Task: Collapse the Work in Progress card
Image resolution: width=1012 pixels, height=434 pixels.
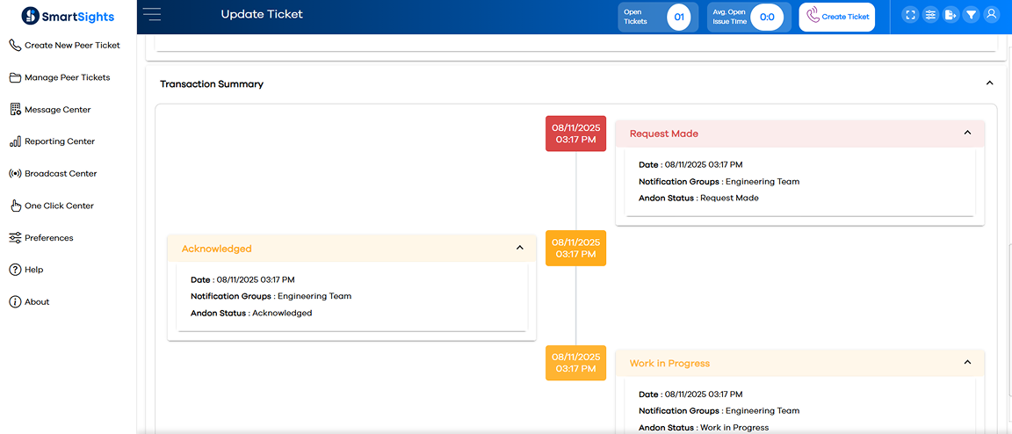Action: point(967,363)
